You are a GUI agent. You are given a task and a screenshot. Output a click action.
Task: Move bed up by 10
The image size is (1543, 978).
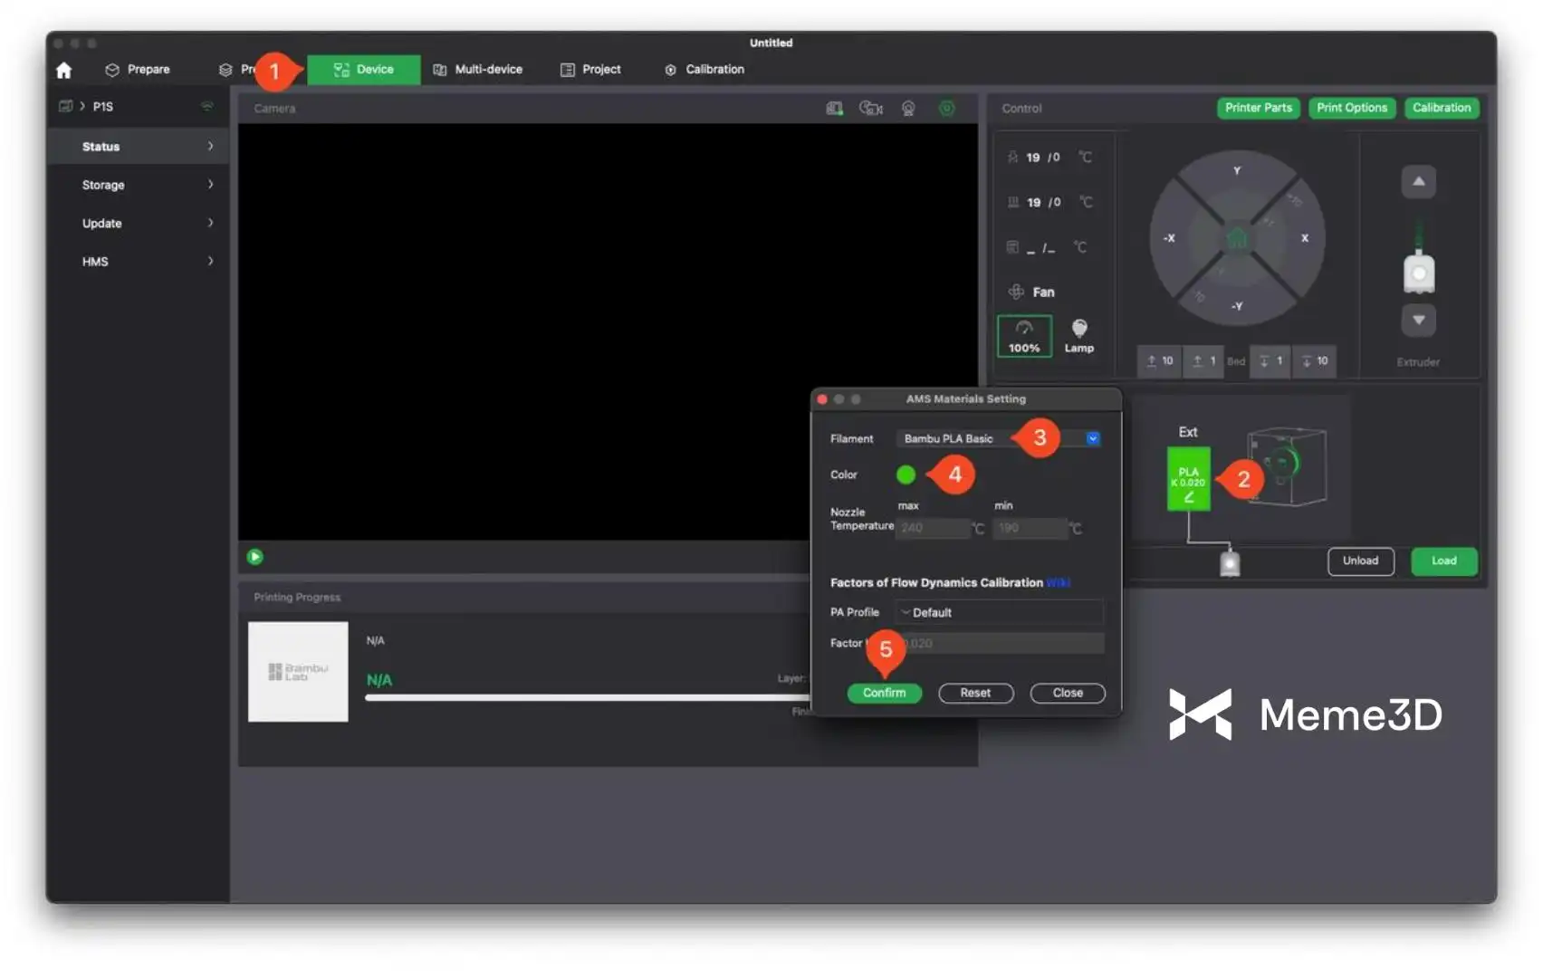[x=1159, y=360]
